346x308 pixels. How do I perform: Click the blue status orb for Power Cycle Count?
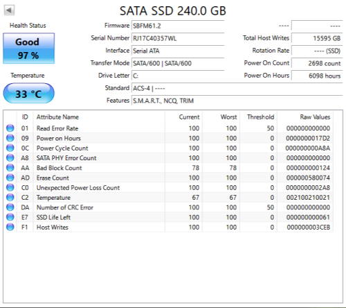(10, 148)
